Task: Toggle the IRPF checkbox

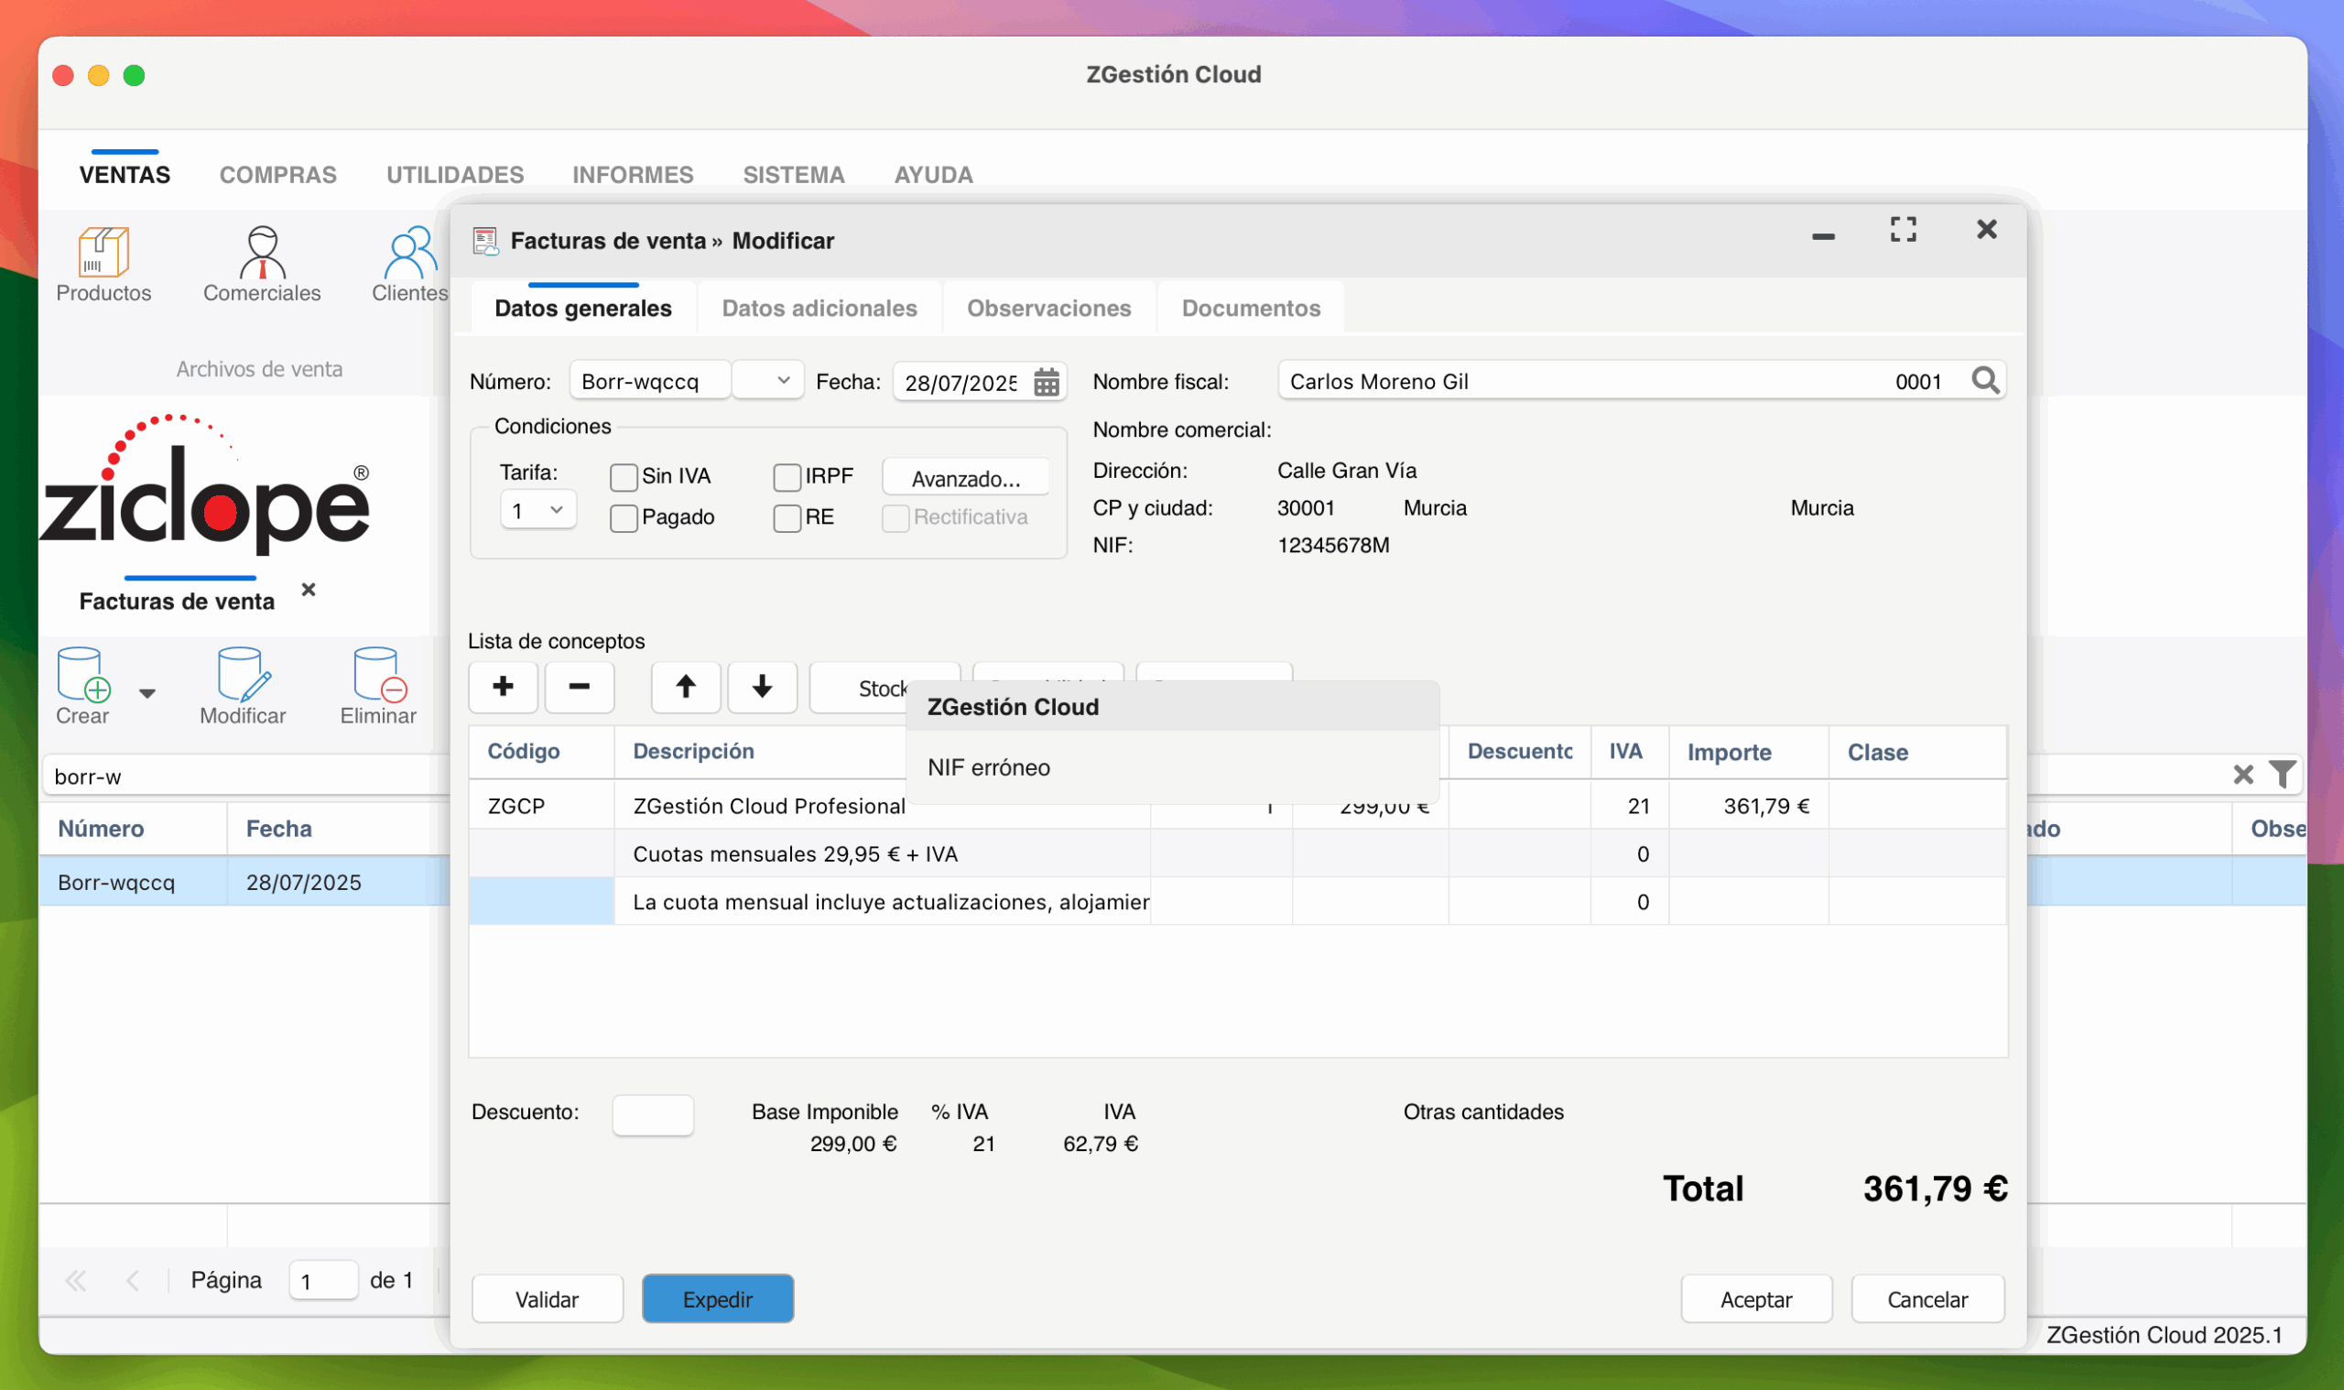Action: 787,478
